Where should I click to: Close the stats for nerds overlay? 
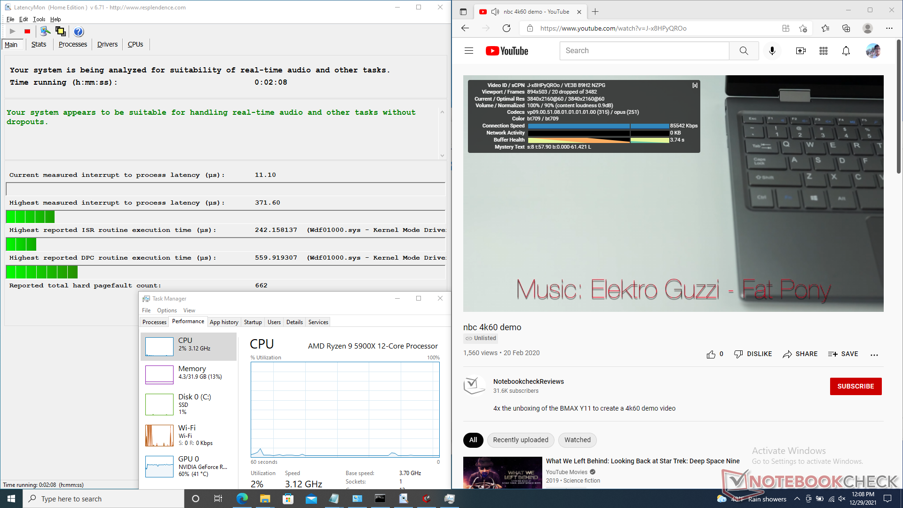tap(695, 85)
